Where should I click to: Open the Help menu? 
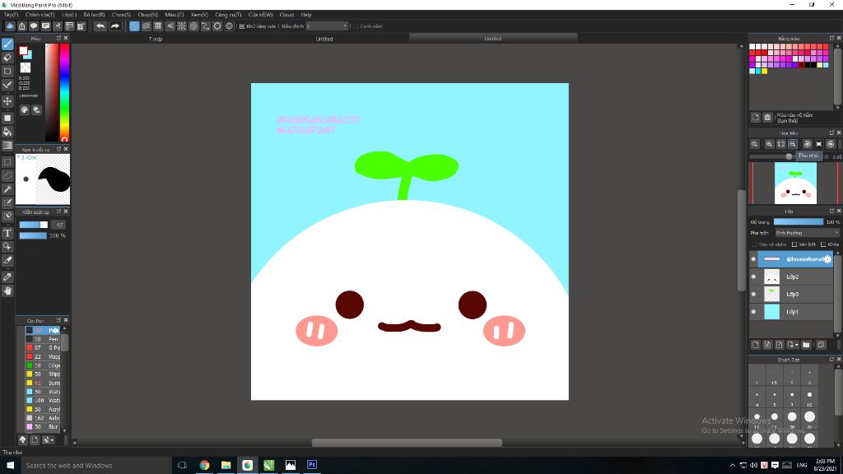[x=306, y=15]
